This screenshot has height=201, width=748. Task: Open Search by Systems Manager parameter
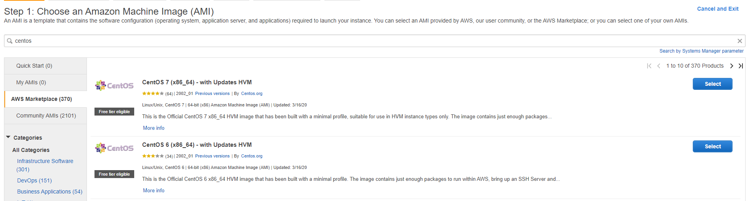(702, 51)
